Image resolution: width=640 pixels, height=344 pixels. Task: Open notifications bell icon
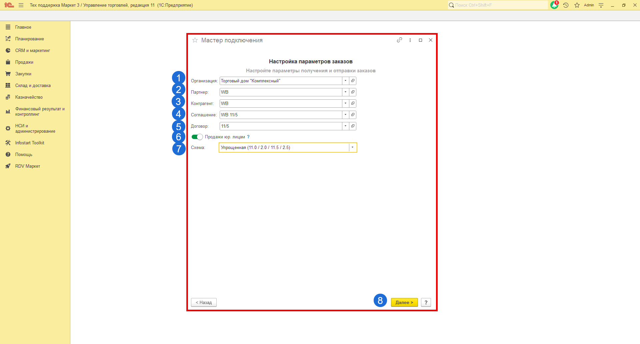554,5
